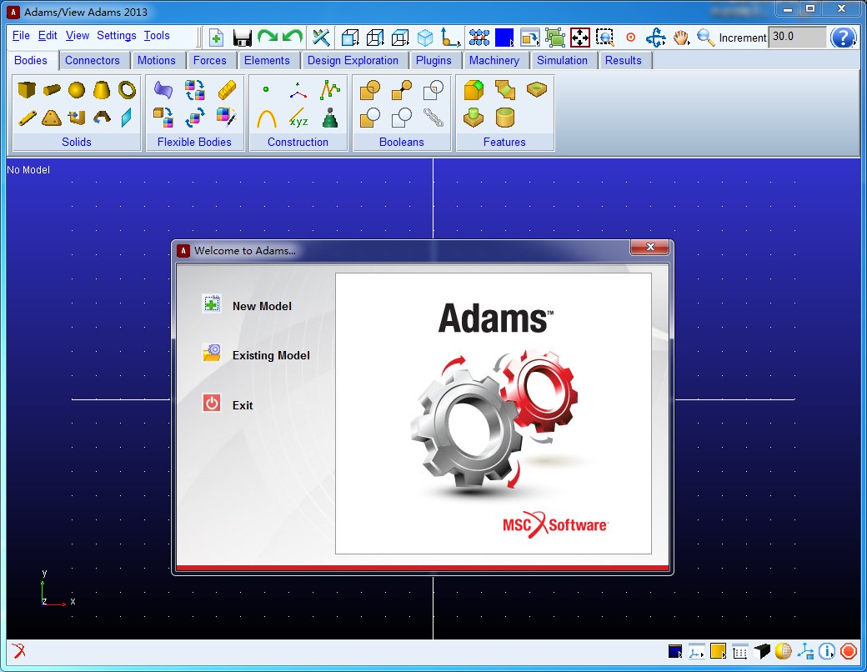Select the plane solid tool
The height and width of the screenshot is (672, 867).
tap(127, 118)
